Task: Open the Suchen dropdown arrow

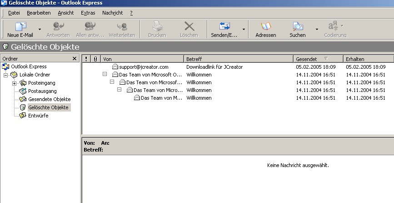Action: [317, 30]
